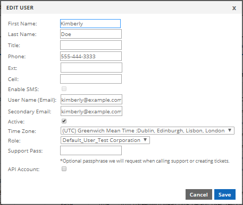Viewport: 243px width, 205px height.
Task: Uncheck the Active checkbox
Action: [x=64, y=121]
